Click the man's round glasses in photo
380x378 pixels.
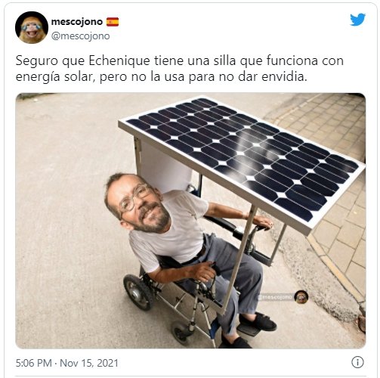click(134, 198)
